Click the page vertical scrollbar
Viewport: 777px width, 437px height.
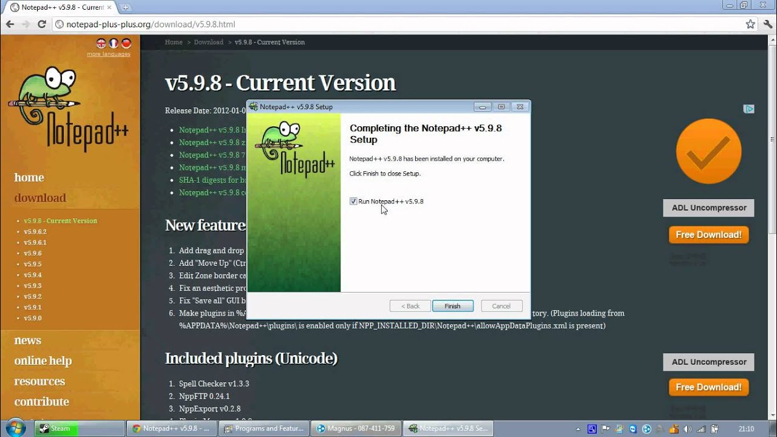tap(772, 140)
